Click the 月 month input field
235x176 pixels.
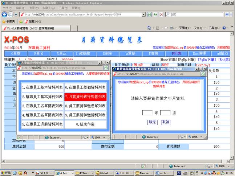coord(165,113)
